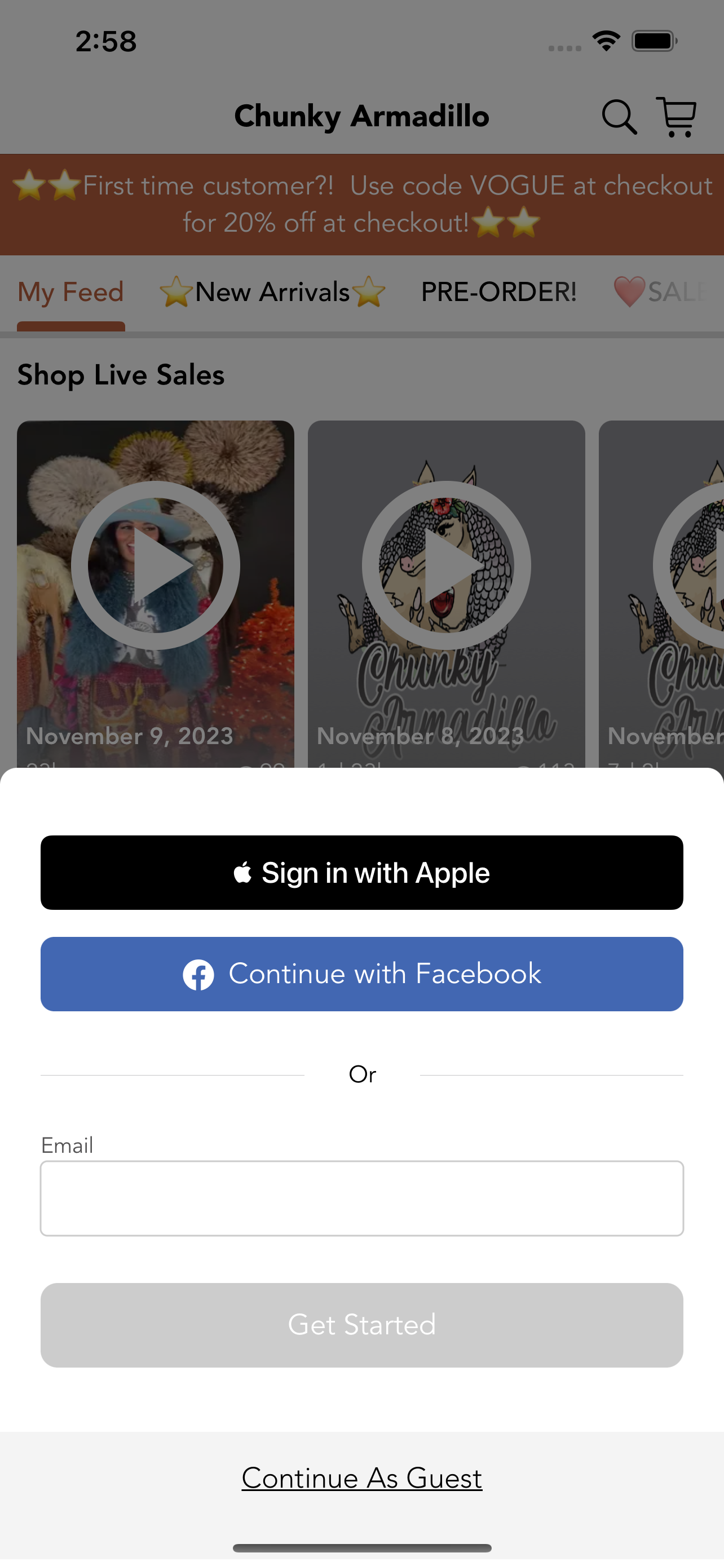Continue with Facebook

(x=361, y=974)
